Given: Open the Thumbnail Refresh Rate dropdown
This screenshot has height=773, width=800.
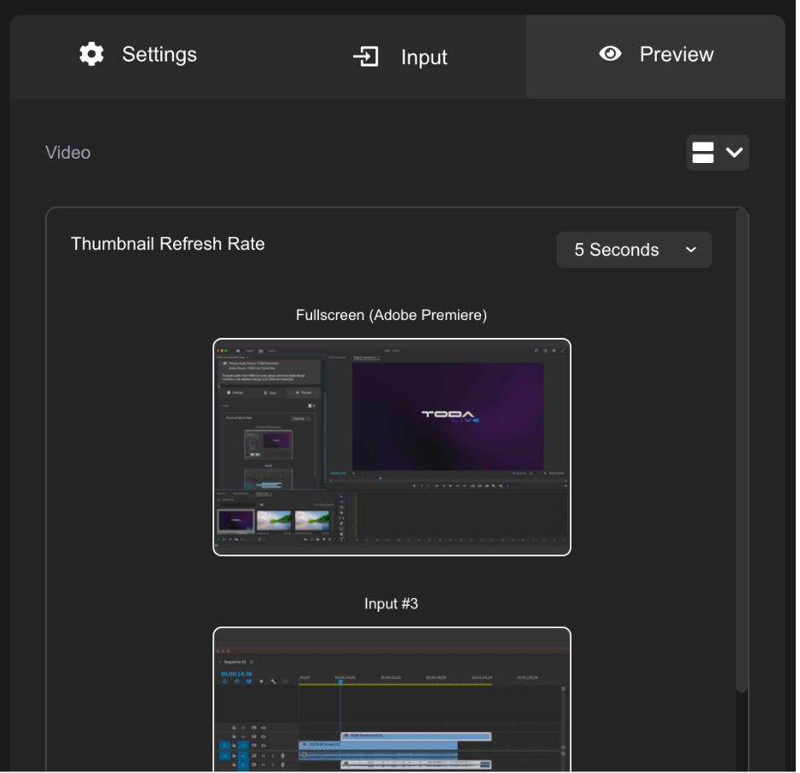Looking at the screenshot, I should pos(634,250).
